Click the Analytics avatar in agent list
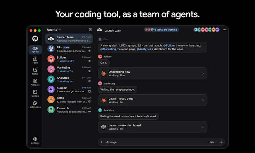 click(x=51, y=79)
